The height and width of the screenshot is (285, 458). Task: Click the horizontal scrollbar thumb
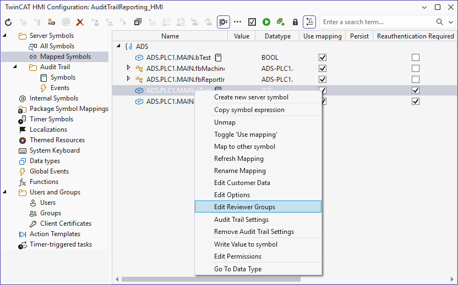(211, 280)
